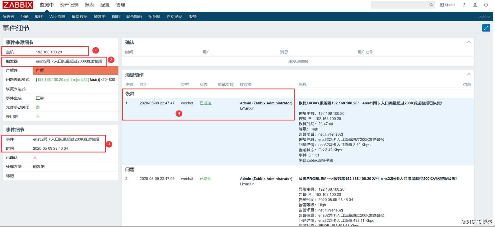The image size is (495, 227).
Task: Open the 管理 main menu
Action: 120,5
